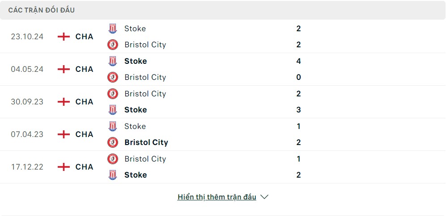The width and height of the screenshot is (446, 216).
Task: Open CHA league label on 04.05.24 row
Action: coord(84,69)
